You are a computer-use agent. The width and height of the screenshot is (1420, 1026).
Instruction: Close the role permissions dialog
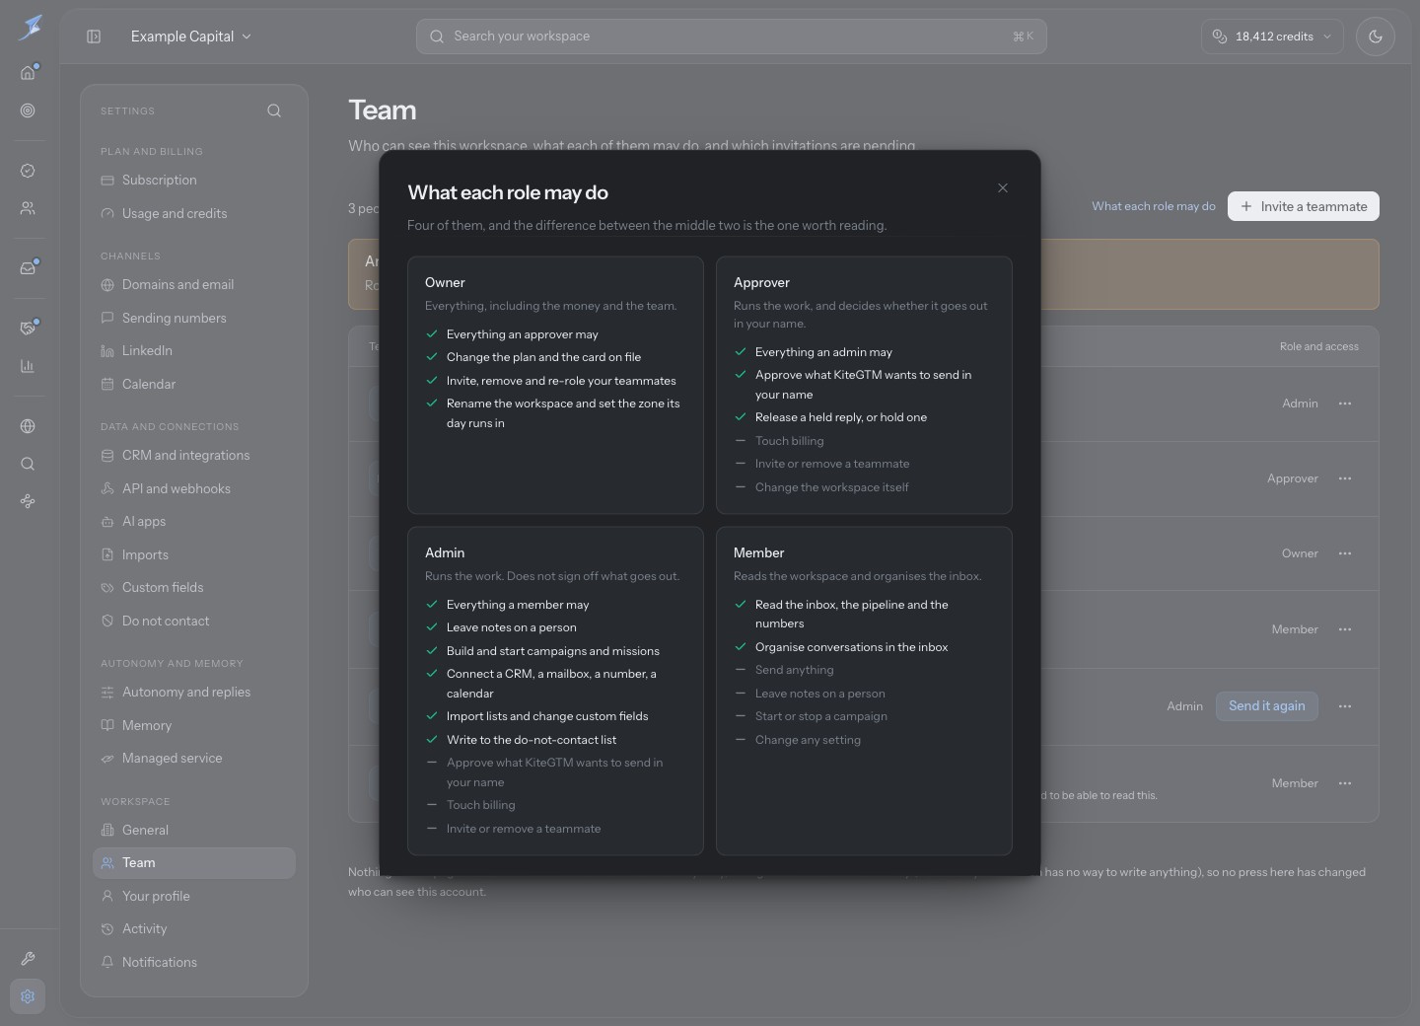pyautogui.click(x=1002, y=188)
